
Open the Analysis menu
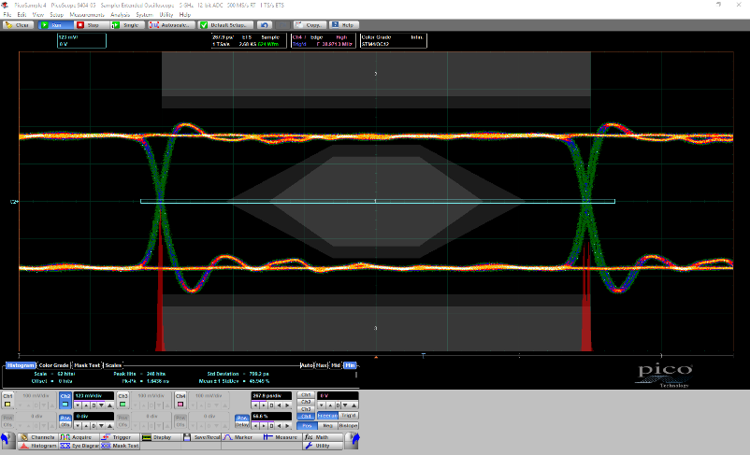[120, 15]
